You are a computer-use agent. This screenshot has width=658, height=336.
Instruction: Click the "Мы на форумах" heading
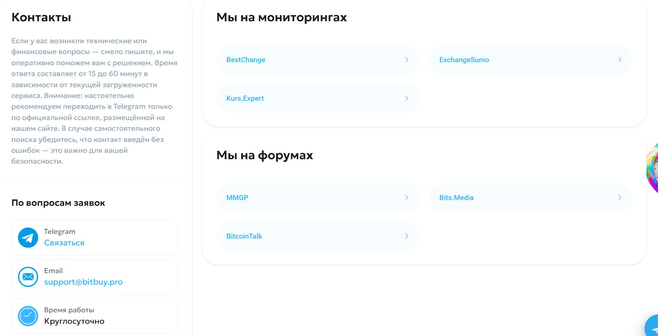(265, 155)
